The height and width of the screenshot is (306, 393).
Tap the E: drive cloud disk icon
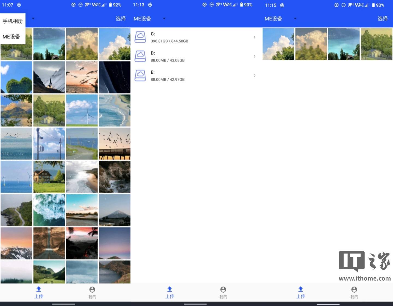point(140,76)
